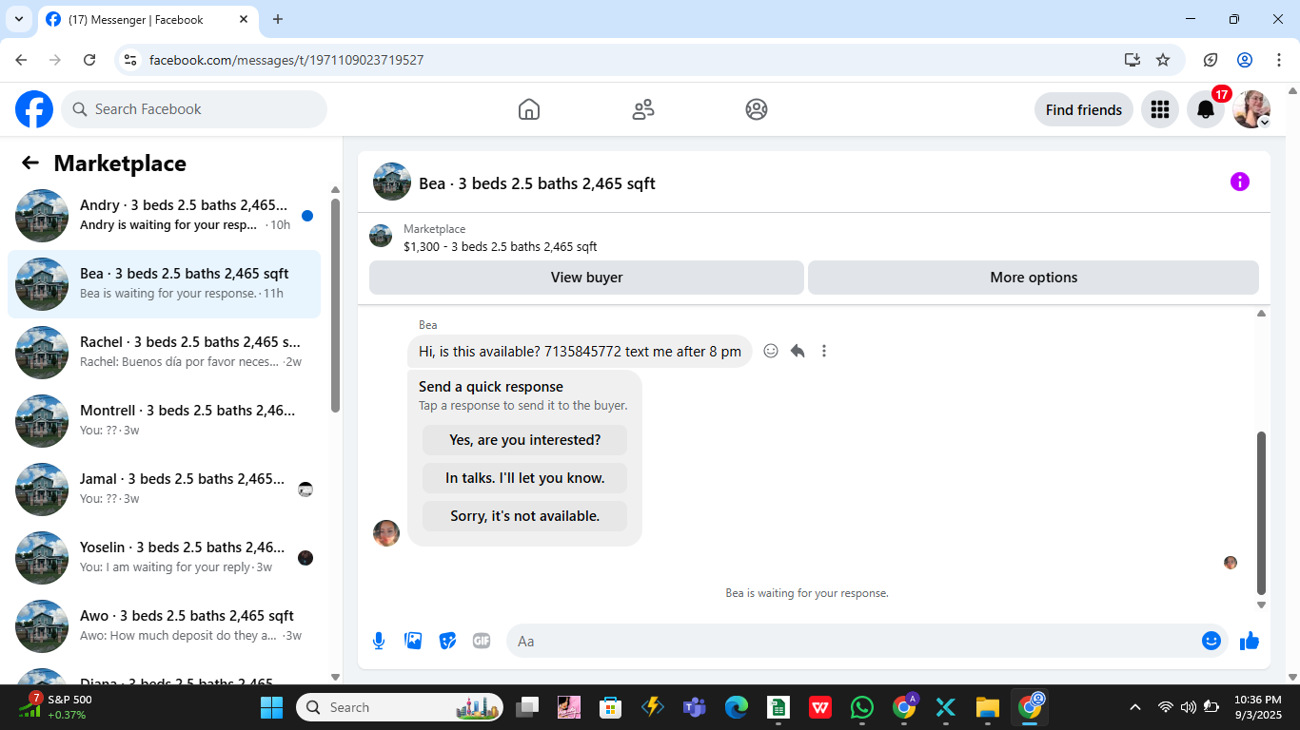Open Andry conversation
This screenshot has height=730, width=1300.
164,216
